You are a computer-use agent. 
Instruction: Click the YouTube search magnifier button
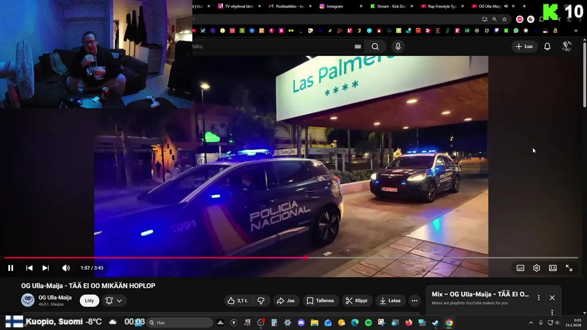pos(375,46)
